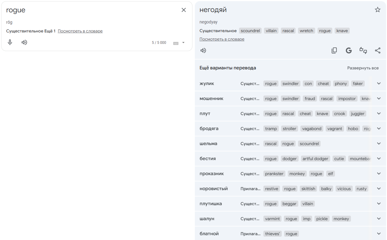Viewport: 387px width, 240px height.
Task: Save the translation with the star icon
Action: click(378, 10)
